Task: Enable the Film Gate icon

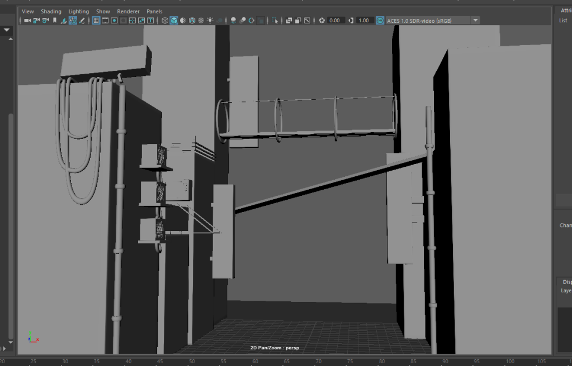Action: click(x=105, y=21)
